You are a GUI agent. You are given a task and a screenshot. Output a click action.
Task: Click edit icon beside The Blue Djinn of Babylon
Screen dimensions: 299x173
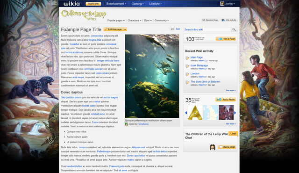coord(187,82)
